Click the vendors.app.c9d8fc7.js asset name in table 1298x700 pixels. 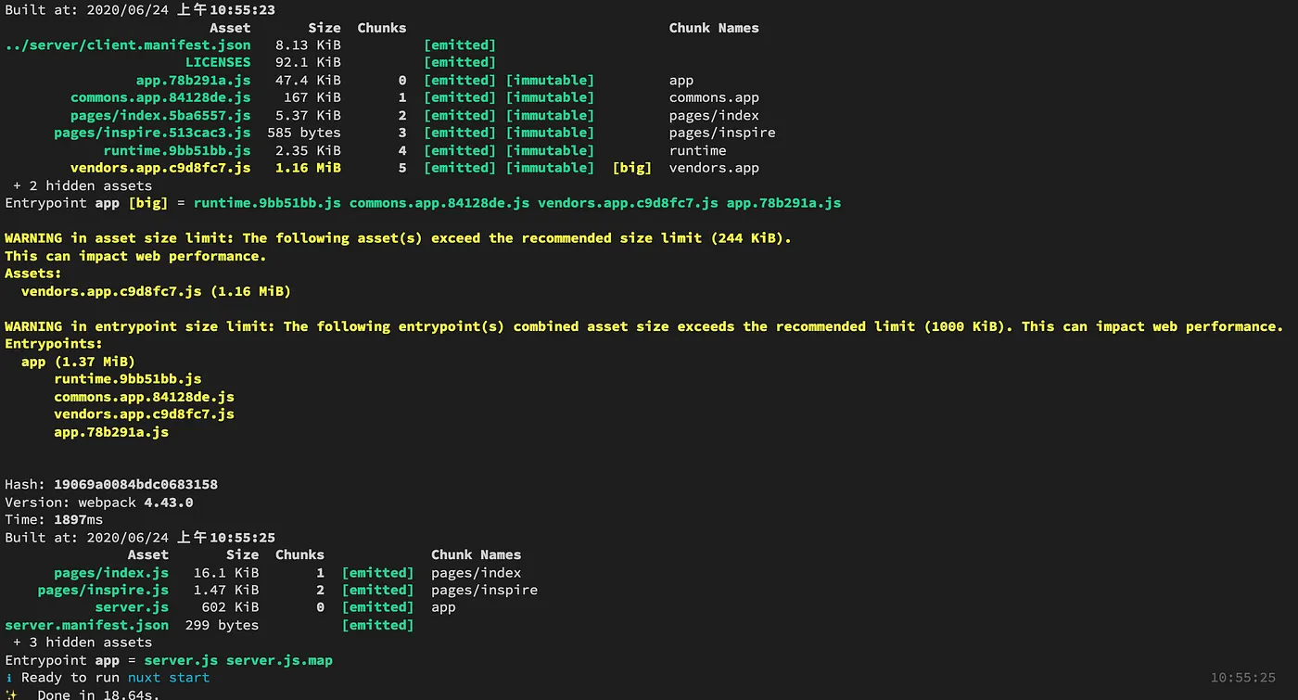[x=160, y=168]
